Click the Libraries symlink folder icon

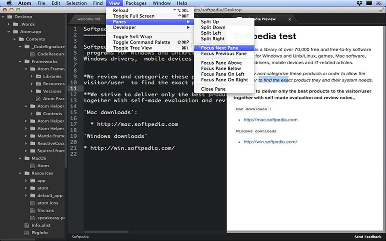tap(39, 76)
